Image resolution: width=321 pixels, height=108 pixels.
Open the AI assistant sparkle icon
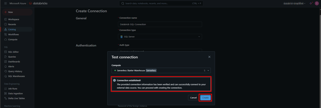pyautogui.click(x=311, y=3)
